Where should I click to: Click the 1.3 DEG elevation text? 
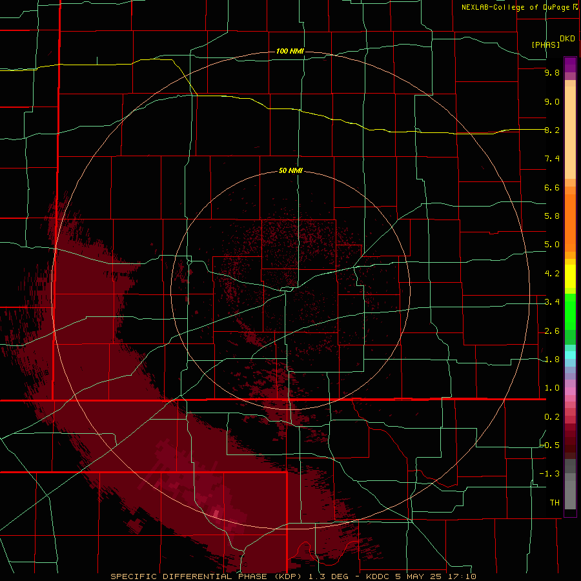tap(329, 576)
